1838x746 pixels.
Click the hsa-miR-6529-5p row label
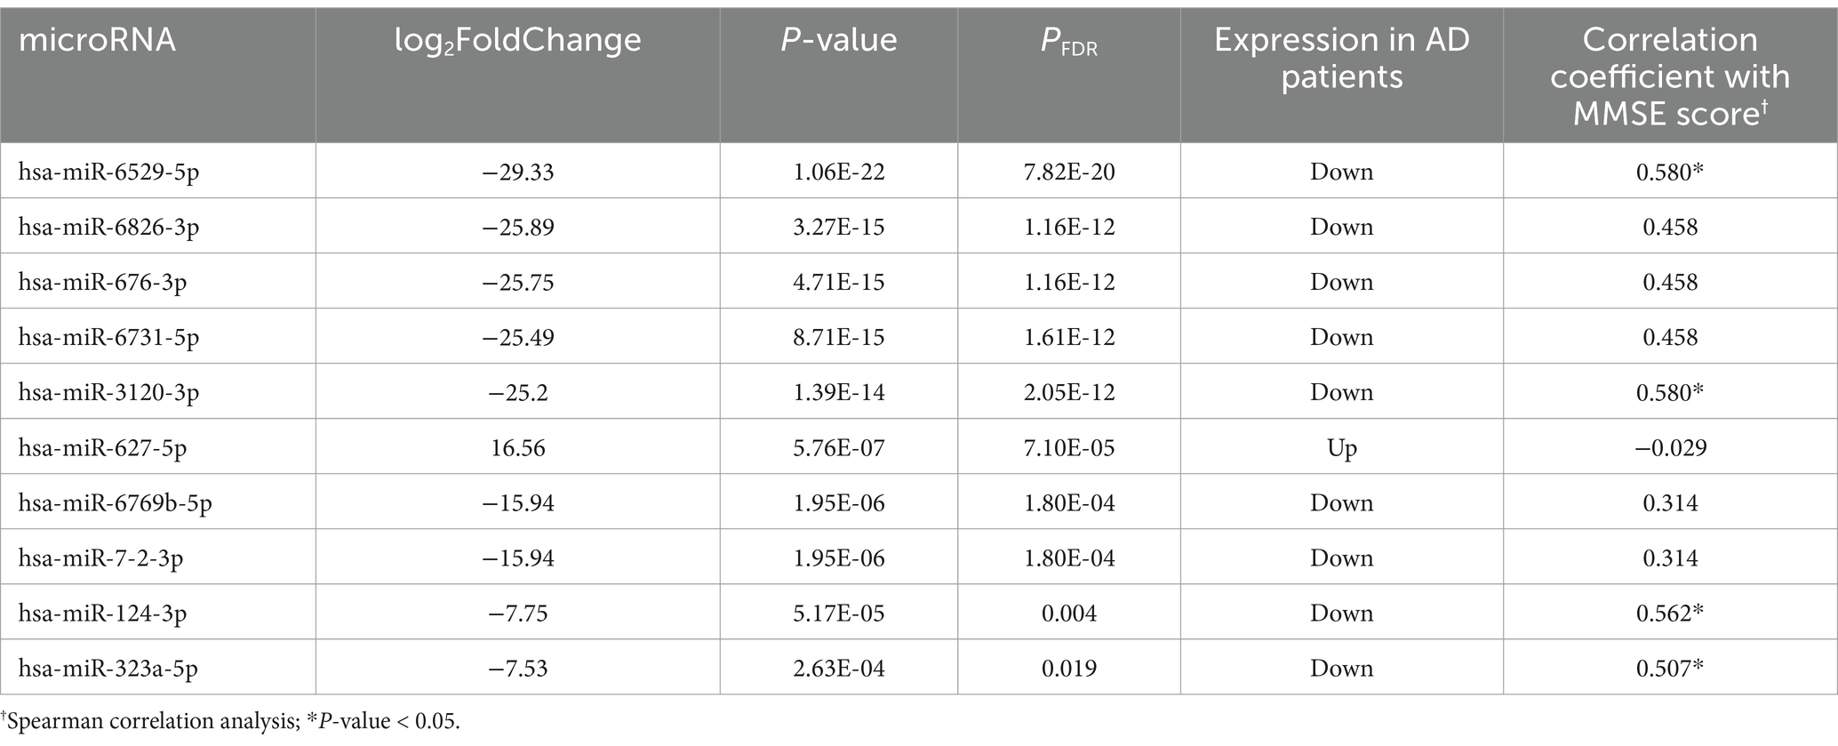pyautogui.click(x=108, y=172)
